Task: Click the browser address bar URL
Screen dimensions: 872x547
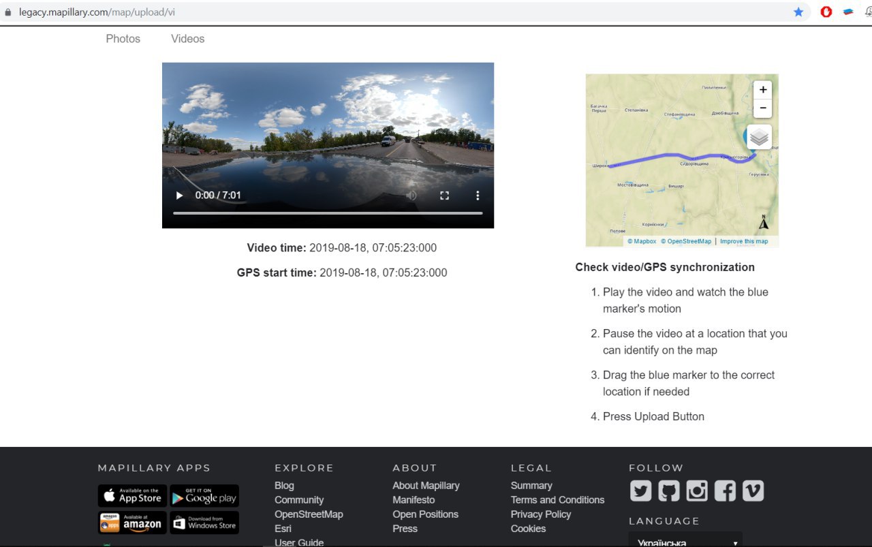Action: pyautogui.click(x=97, y=12)
